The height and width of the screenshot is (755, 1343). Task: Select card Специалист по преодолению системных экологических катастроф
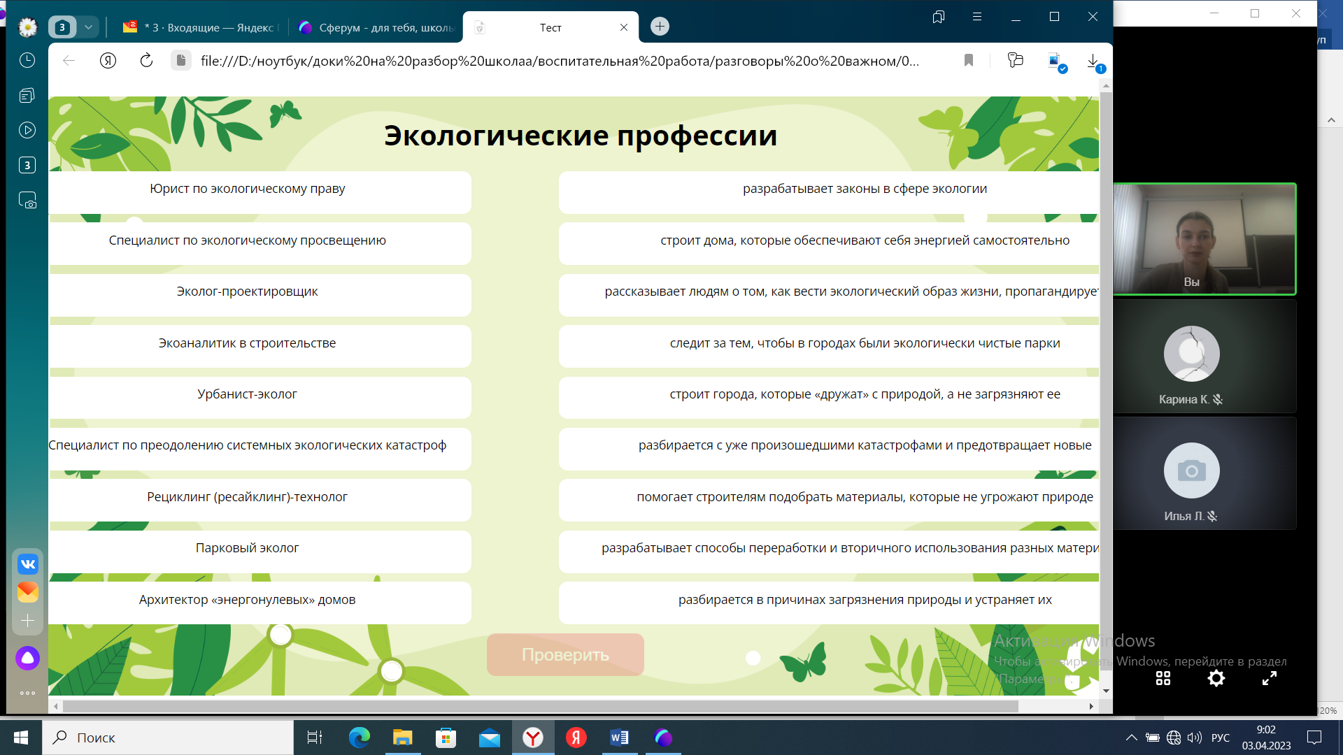pyautogui.click(x=260, y=449)
